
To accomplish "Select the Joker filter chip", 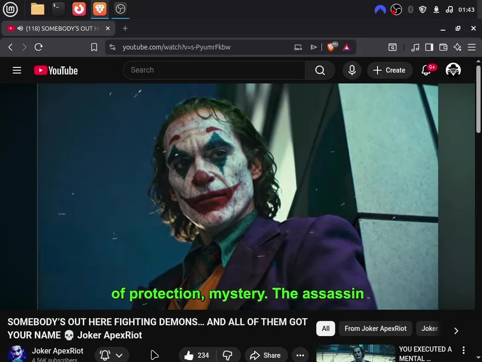I will click(x=429, y=328).
